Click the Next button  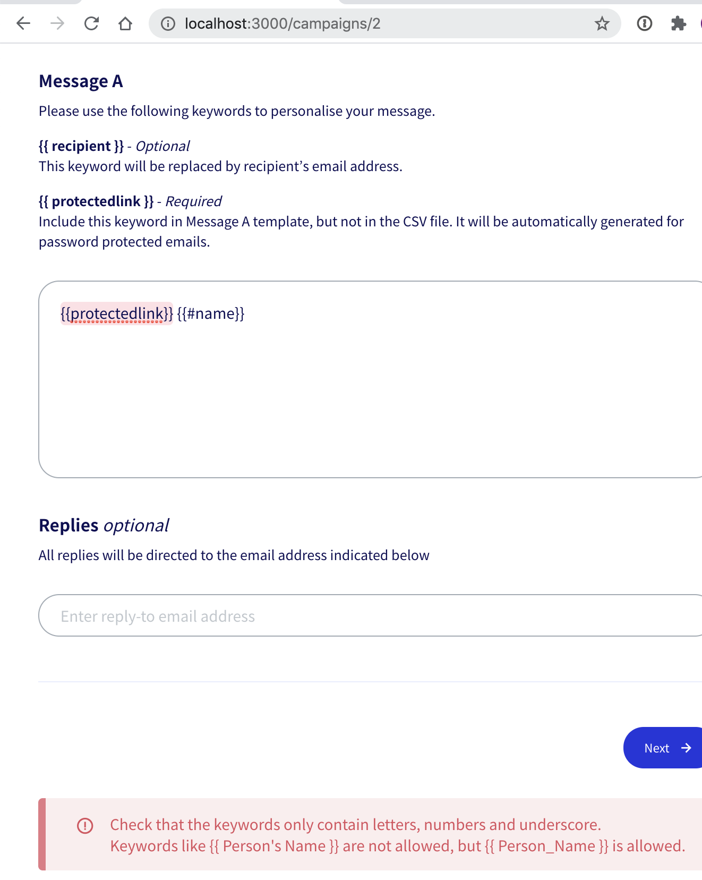[x=662, y=748]
